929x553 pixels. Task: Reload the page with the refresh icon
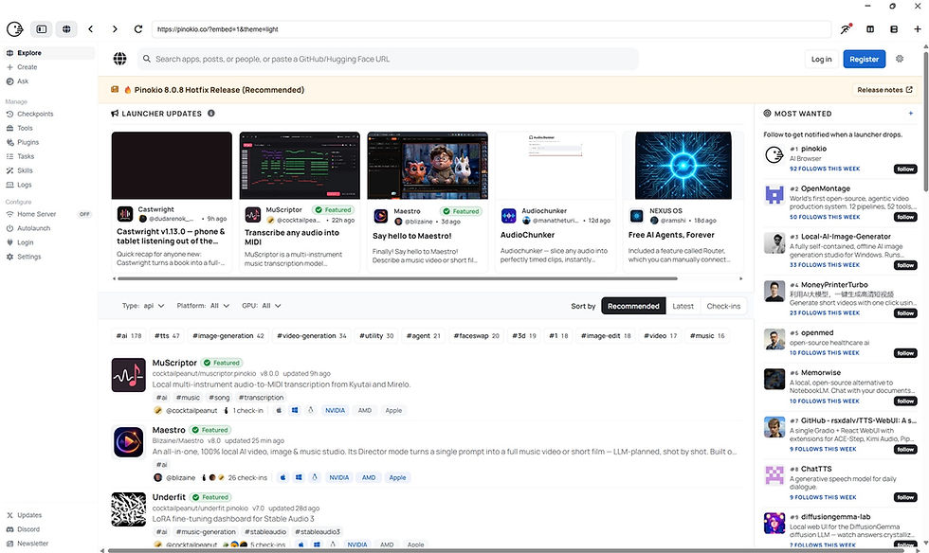(x=138, y=29)
